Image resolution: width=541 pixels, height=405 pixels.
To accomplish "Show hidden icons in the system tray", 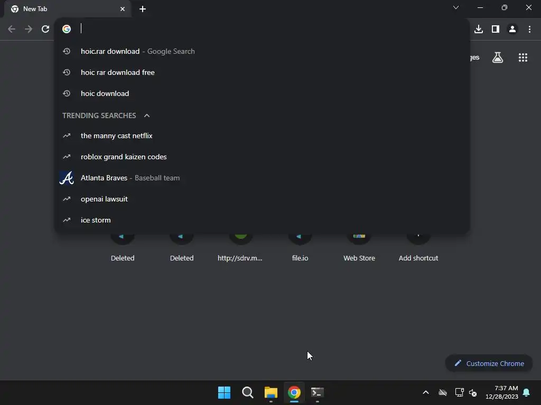I will click(426, 392).
